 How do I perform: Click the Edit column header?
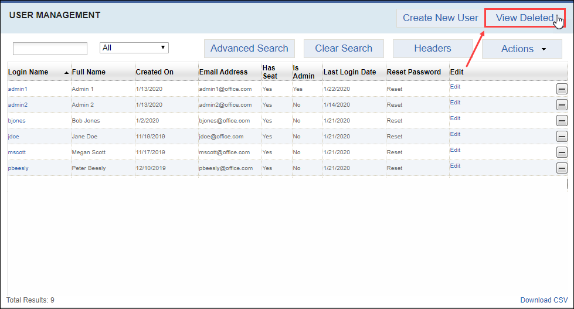[457, 72]
